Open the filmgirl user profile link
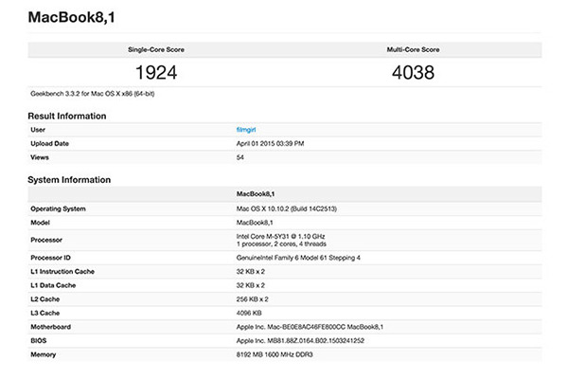568x379 pixels. 247,129
